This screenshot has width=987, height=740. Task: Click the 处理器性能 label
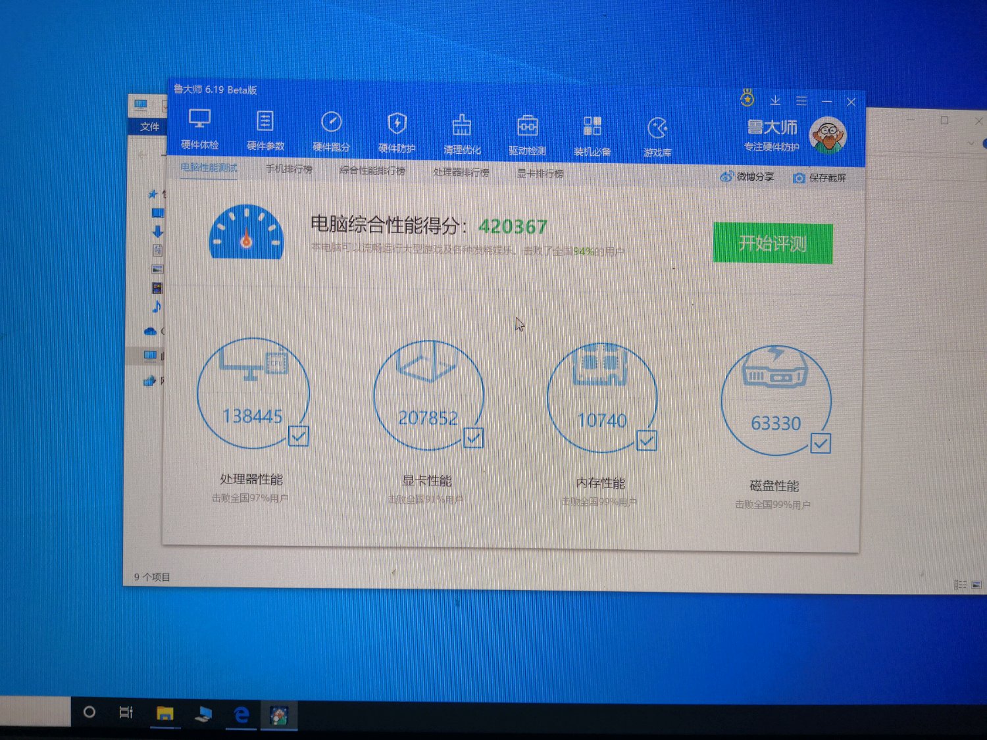pos(251,480)
